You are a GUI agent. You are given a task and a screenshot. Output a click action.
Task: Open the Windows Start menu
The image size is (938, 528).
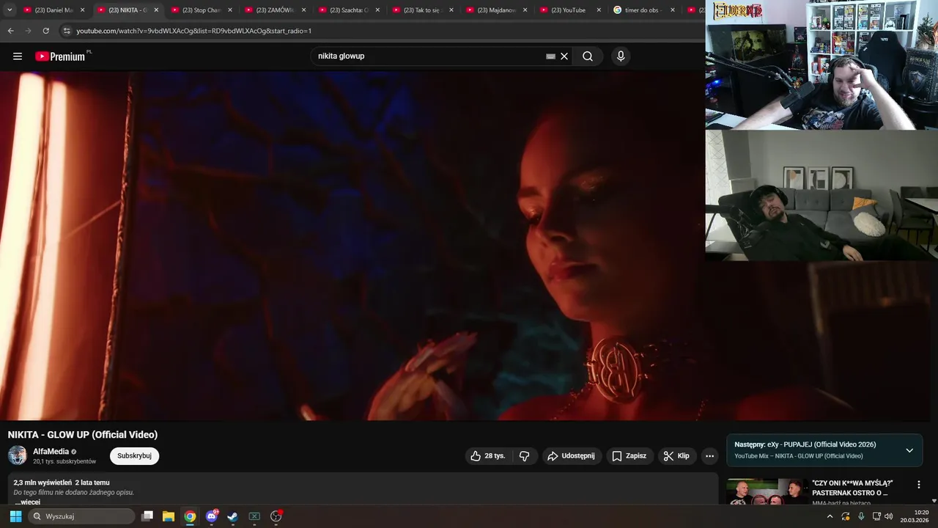15,516
